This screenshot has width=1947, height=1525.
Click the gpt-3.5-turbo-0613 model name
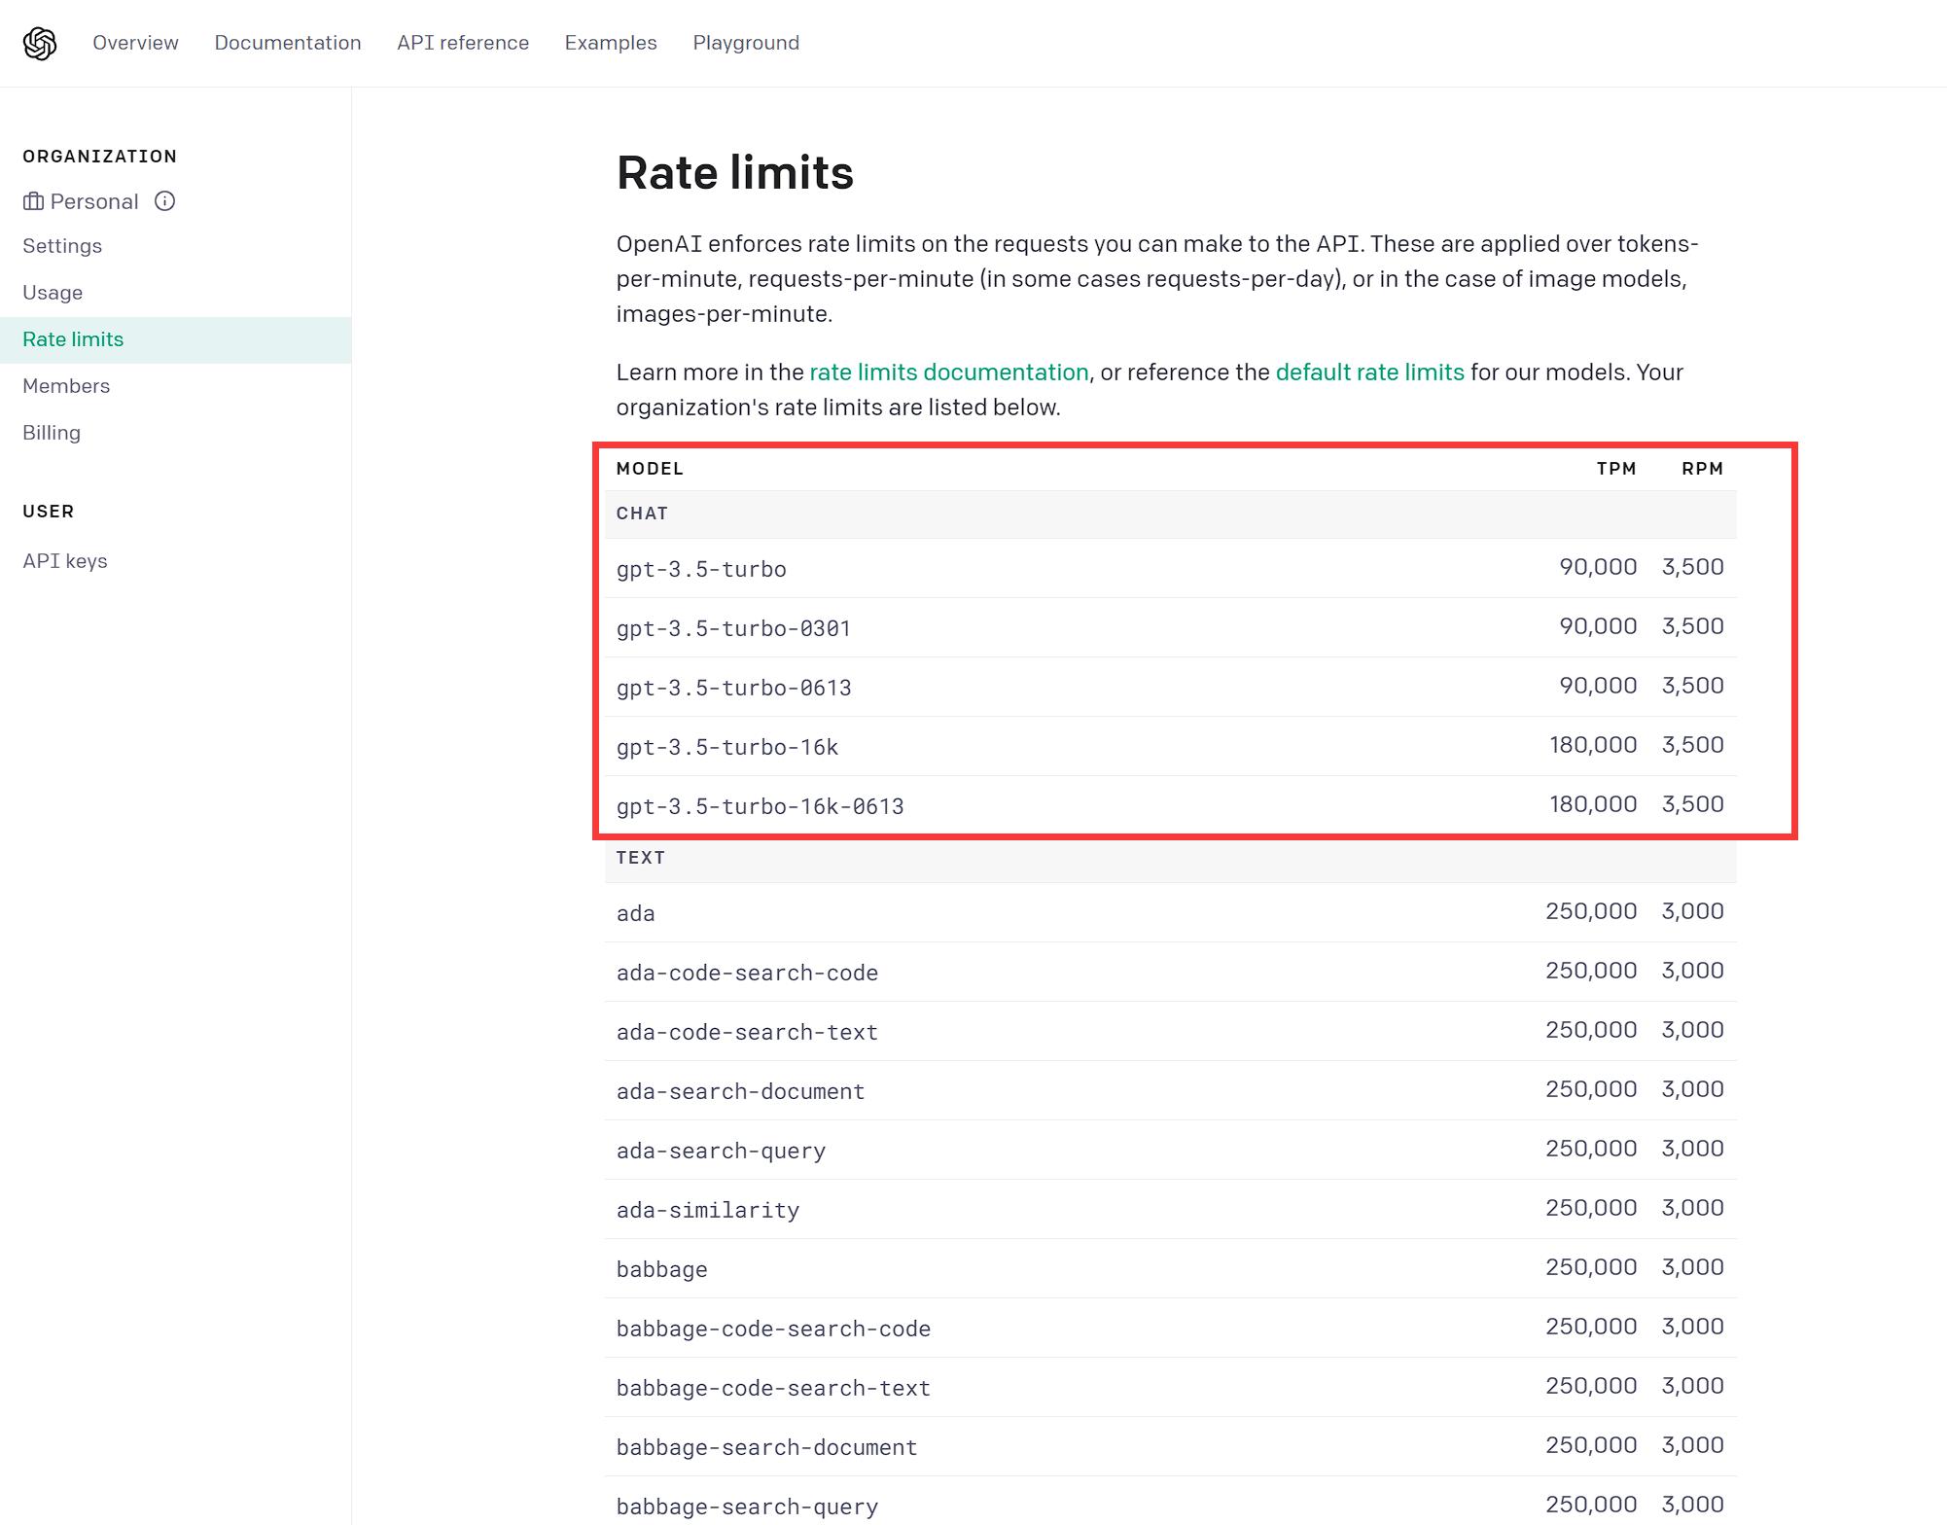pos(734,688)
